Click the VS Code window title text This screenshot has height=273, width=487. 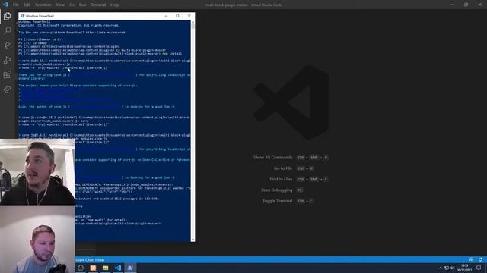(243, 5)
